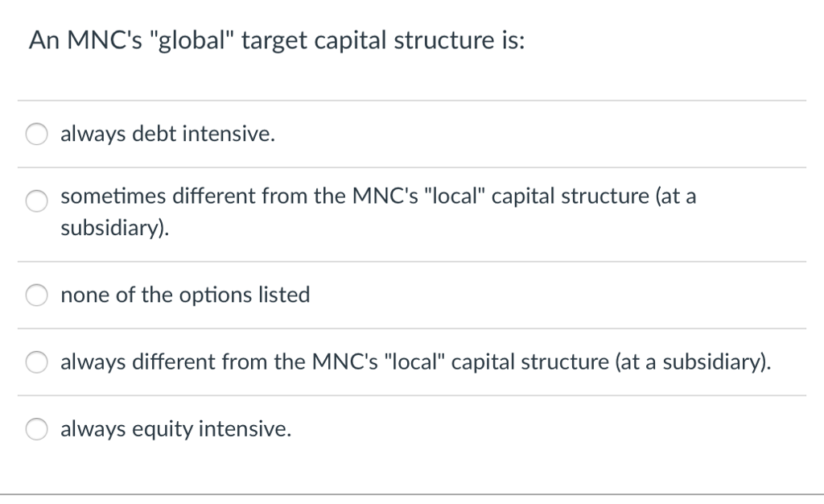The width and height of the screenshot is (824, 504).
Task: Click the divider line below the question
Action: tap(412, 98)
